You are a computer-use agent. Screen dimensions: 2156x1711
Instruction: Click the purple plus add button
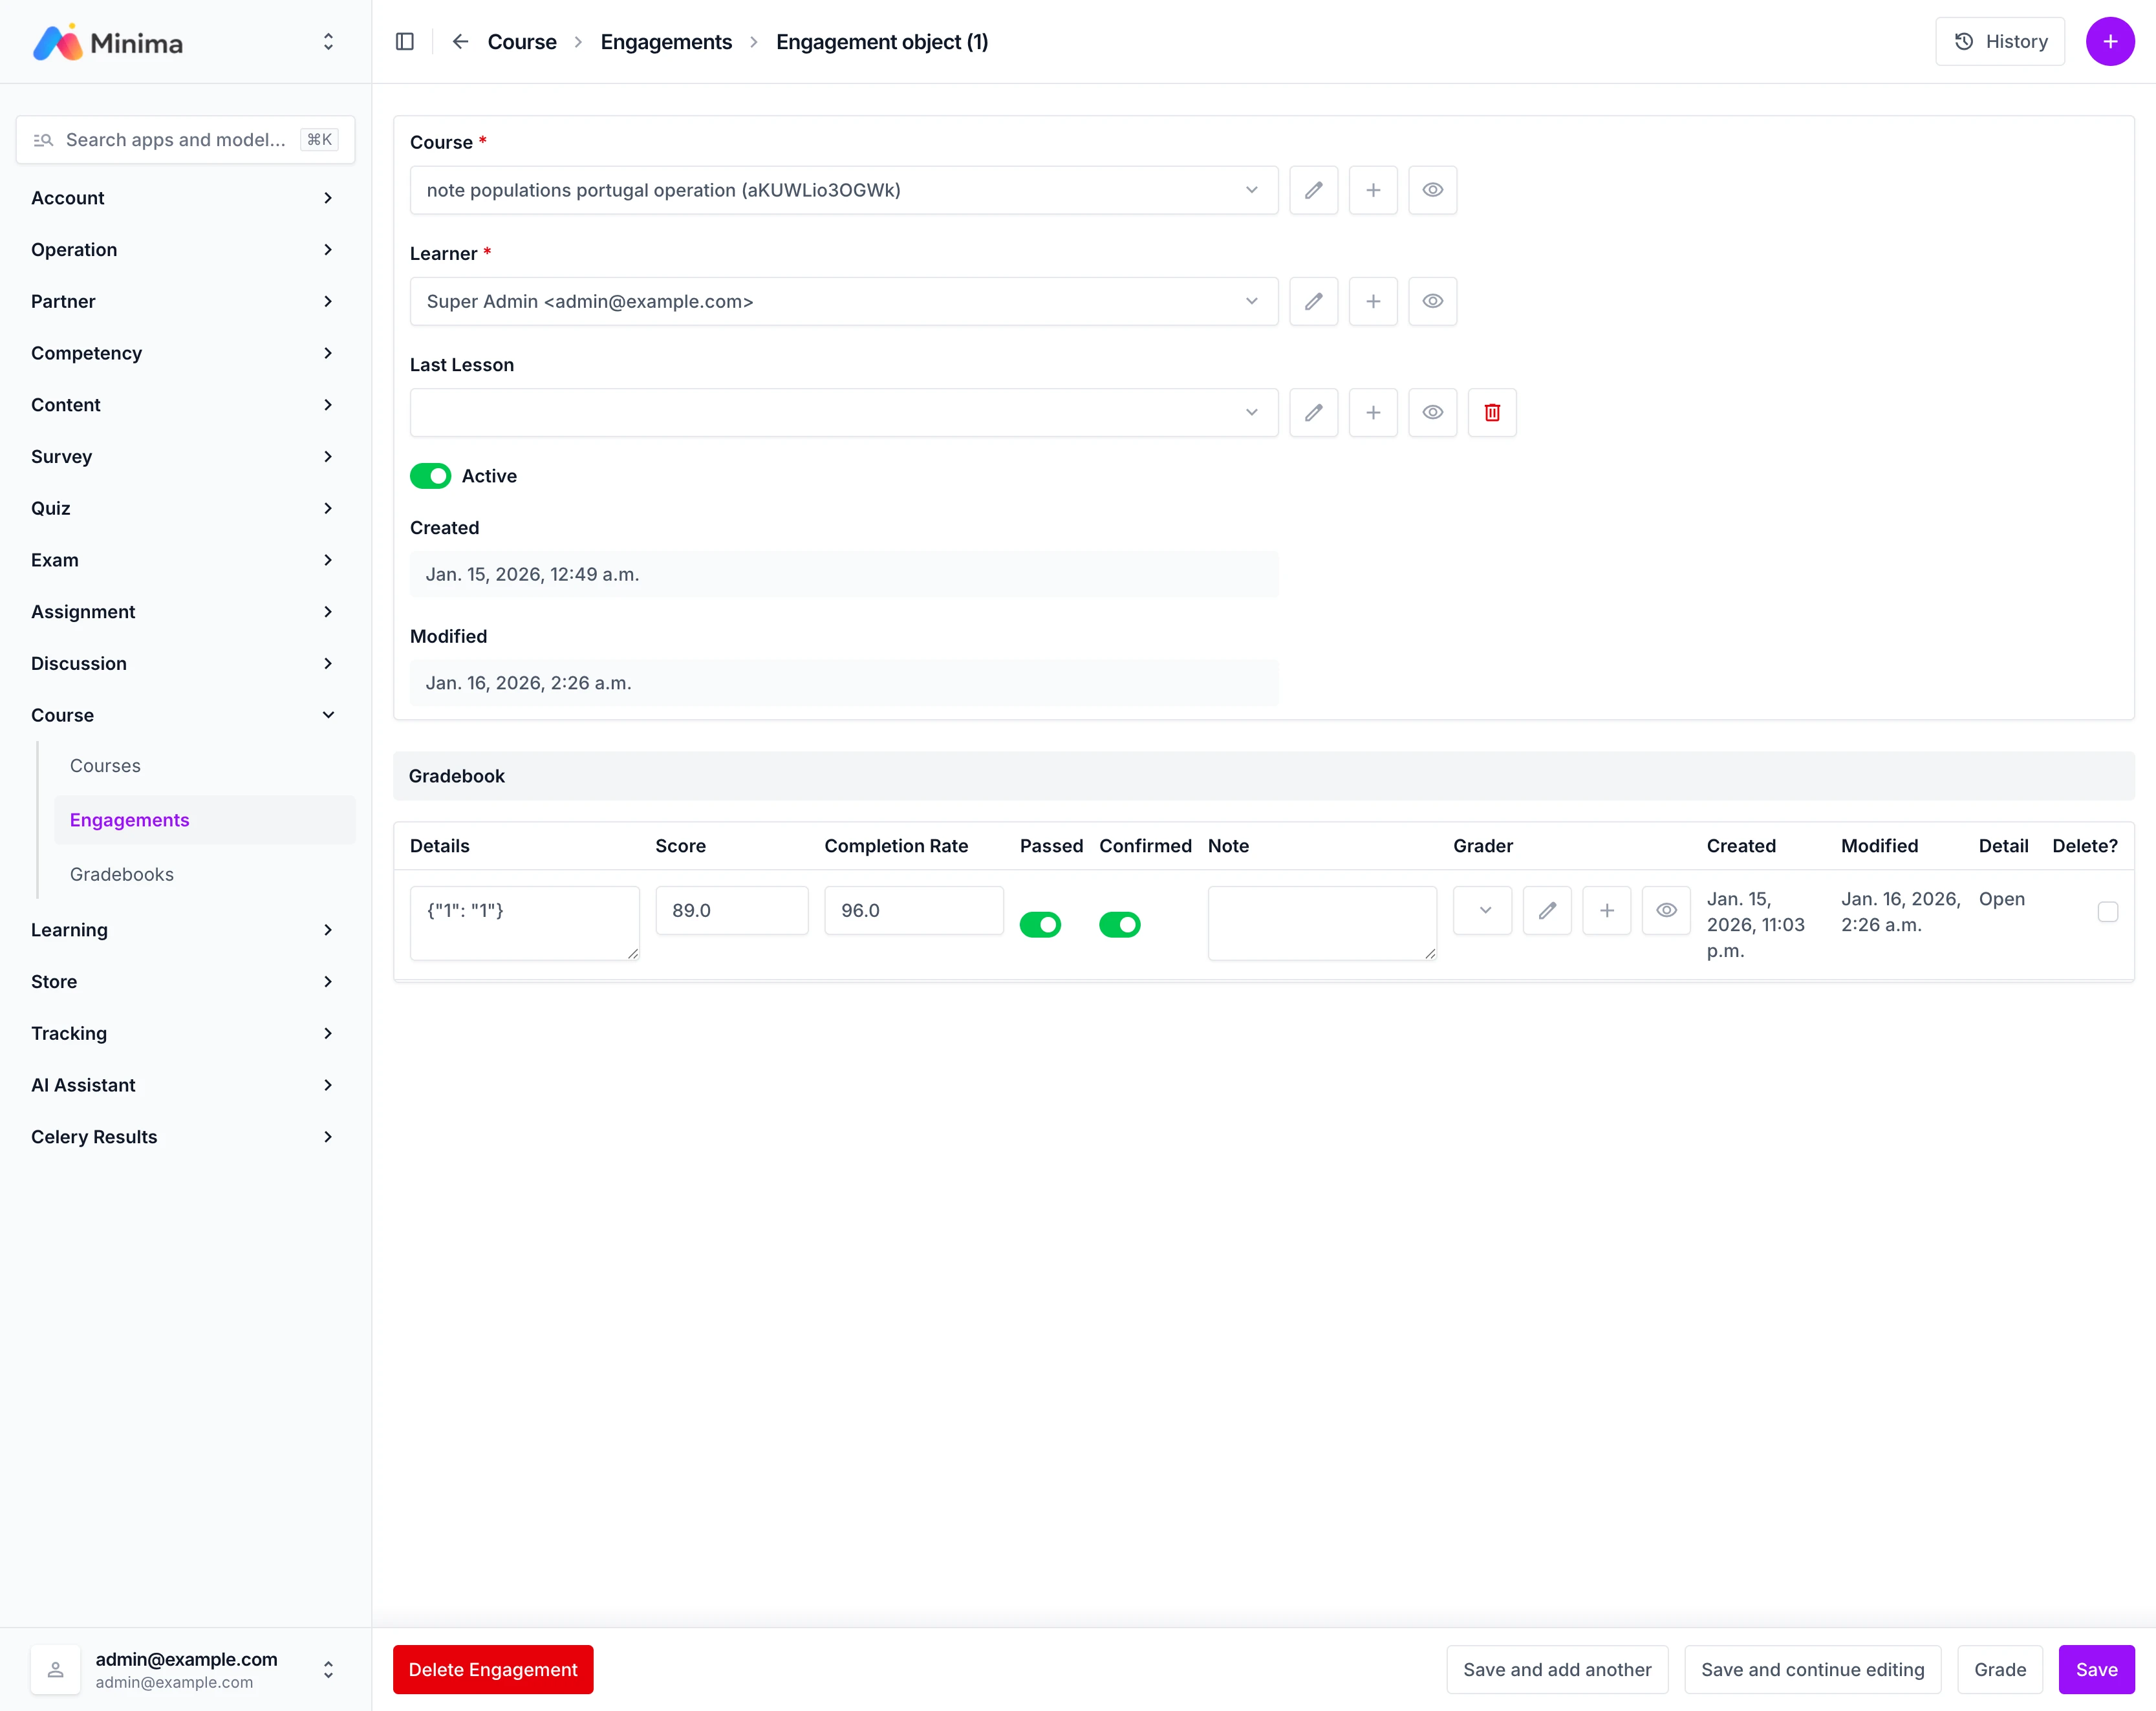click(2109, 42)
